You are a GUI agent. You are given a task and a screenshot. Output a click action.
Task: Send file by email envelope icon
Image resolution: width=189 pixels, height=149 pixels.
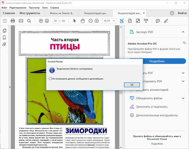(21, 21)
